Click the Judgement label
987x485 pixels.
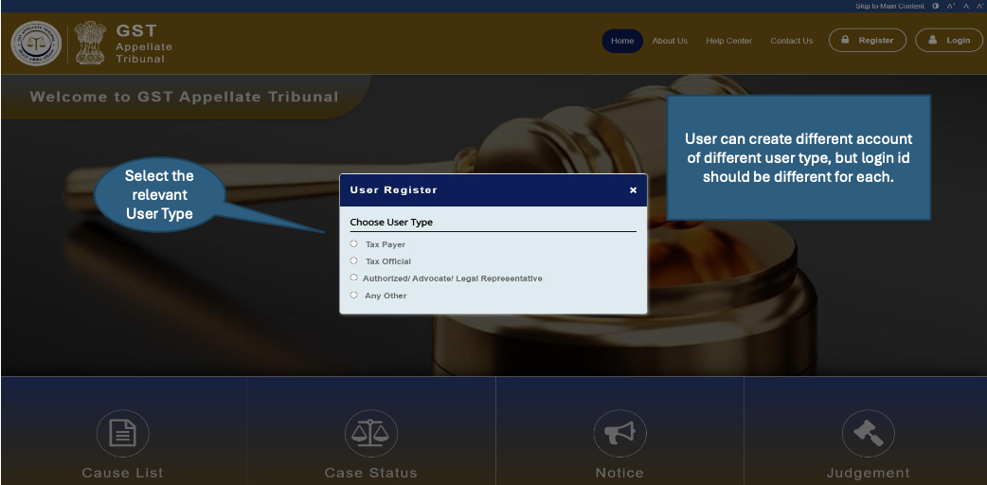click(869, 473)
